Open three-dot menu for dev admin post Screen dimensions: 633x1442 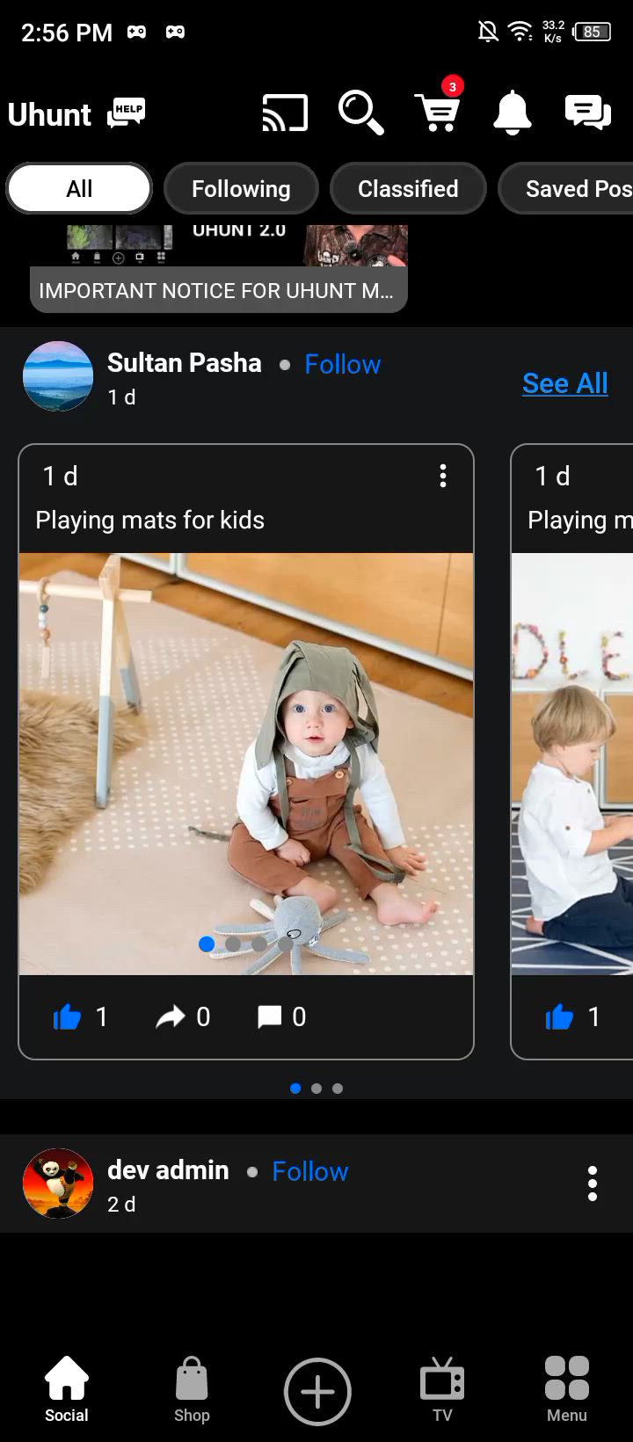coord(593,1184)
